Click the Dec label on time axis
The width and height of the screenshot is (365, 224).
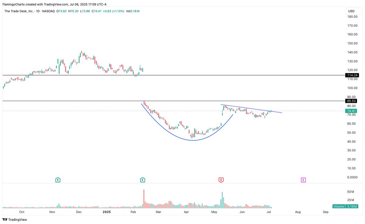[79, 212]
